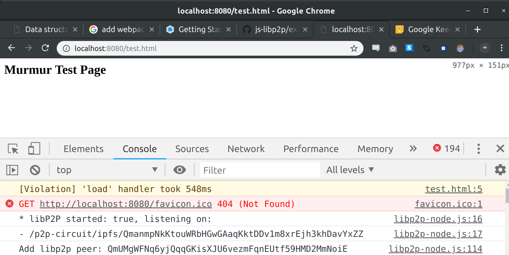Close the localhost tab
Image resolution: width=509 pixels, height=255 pixels.
coord(381,29)
